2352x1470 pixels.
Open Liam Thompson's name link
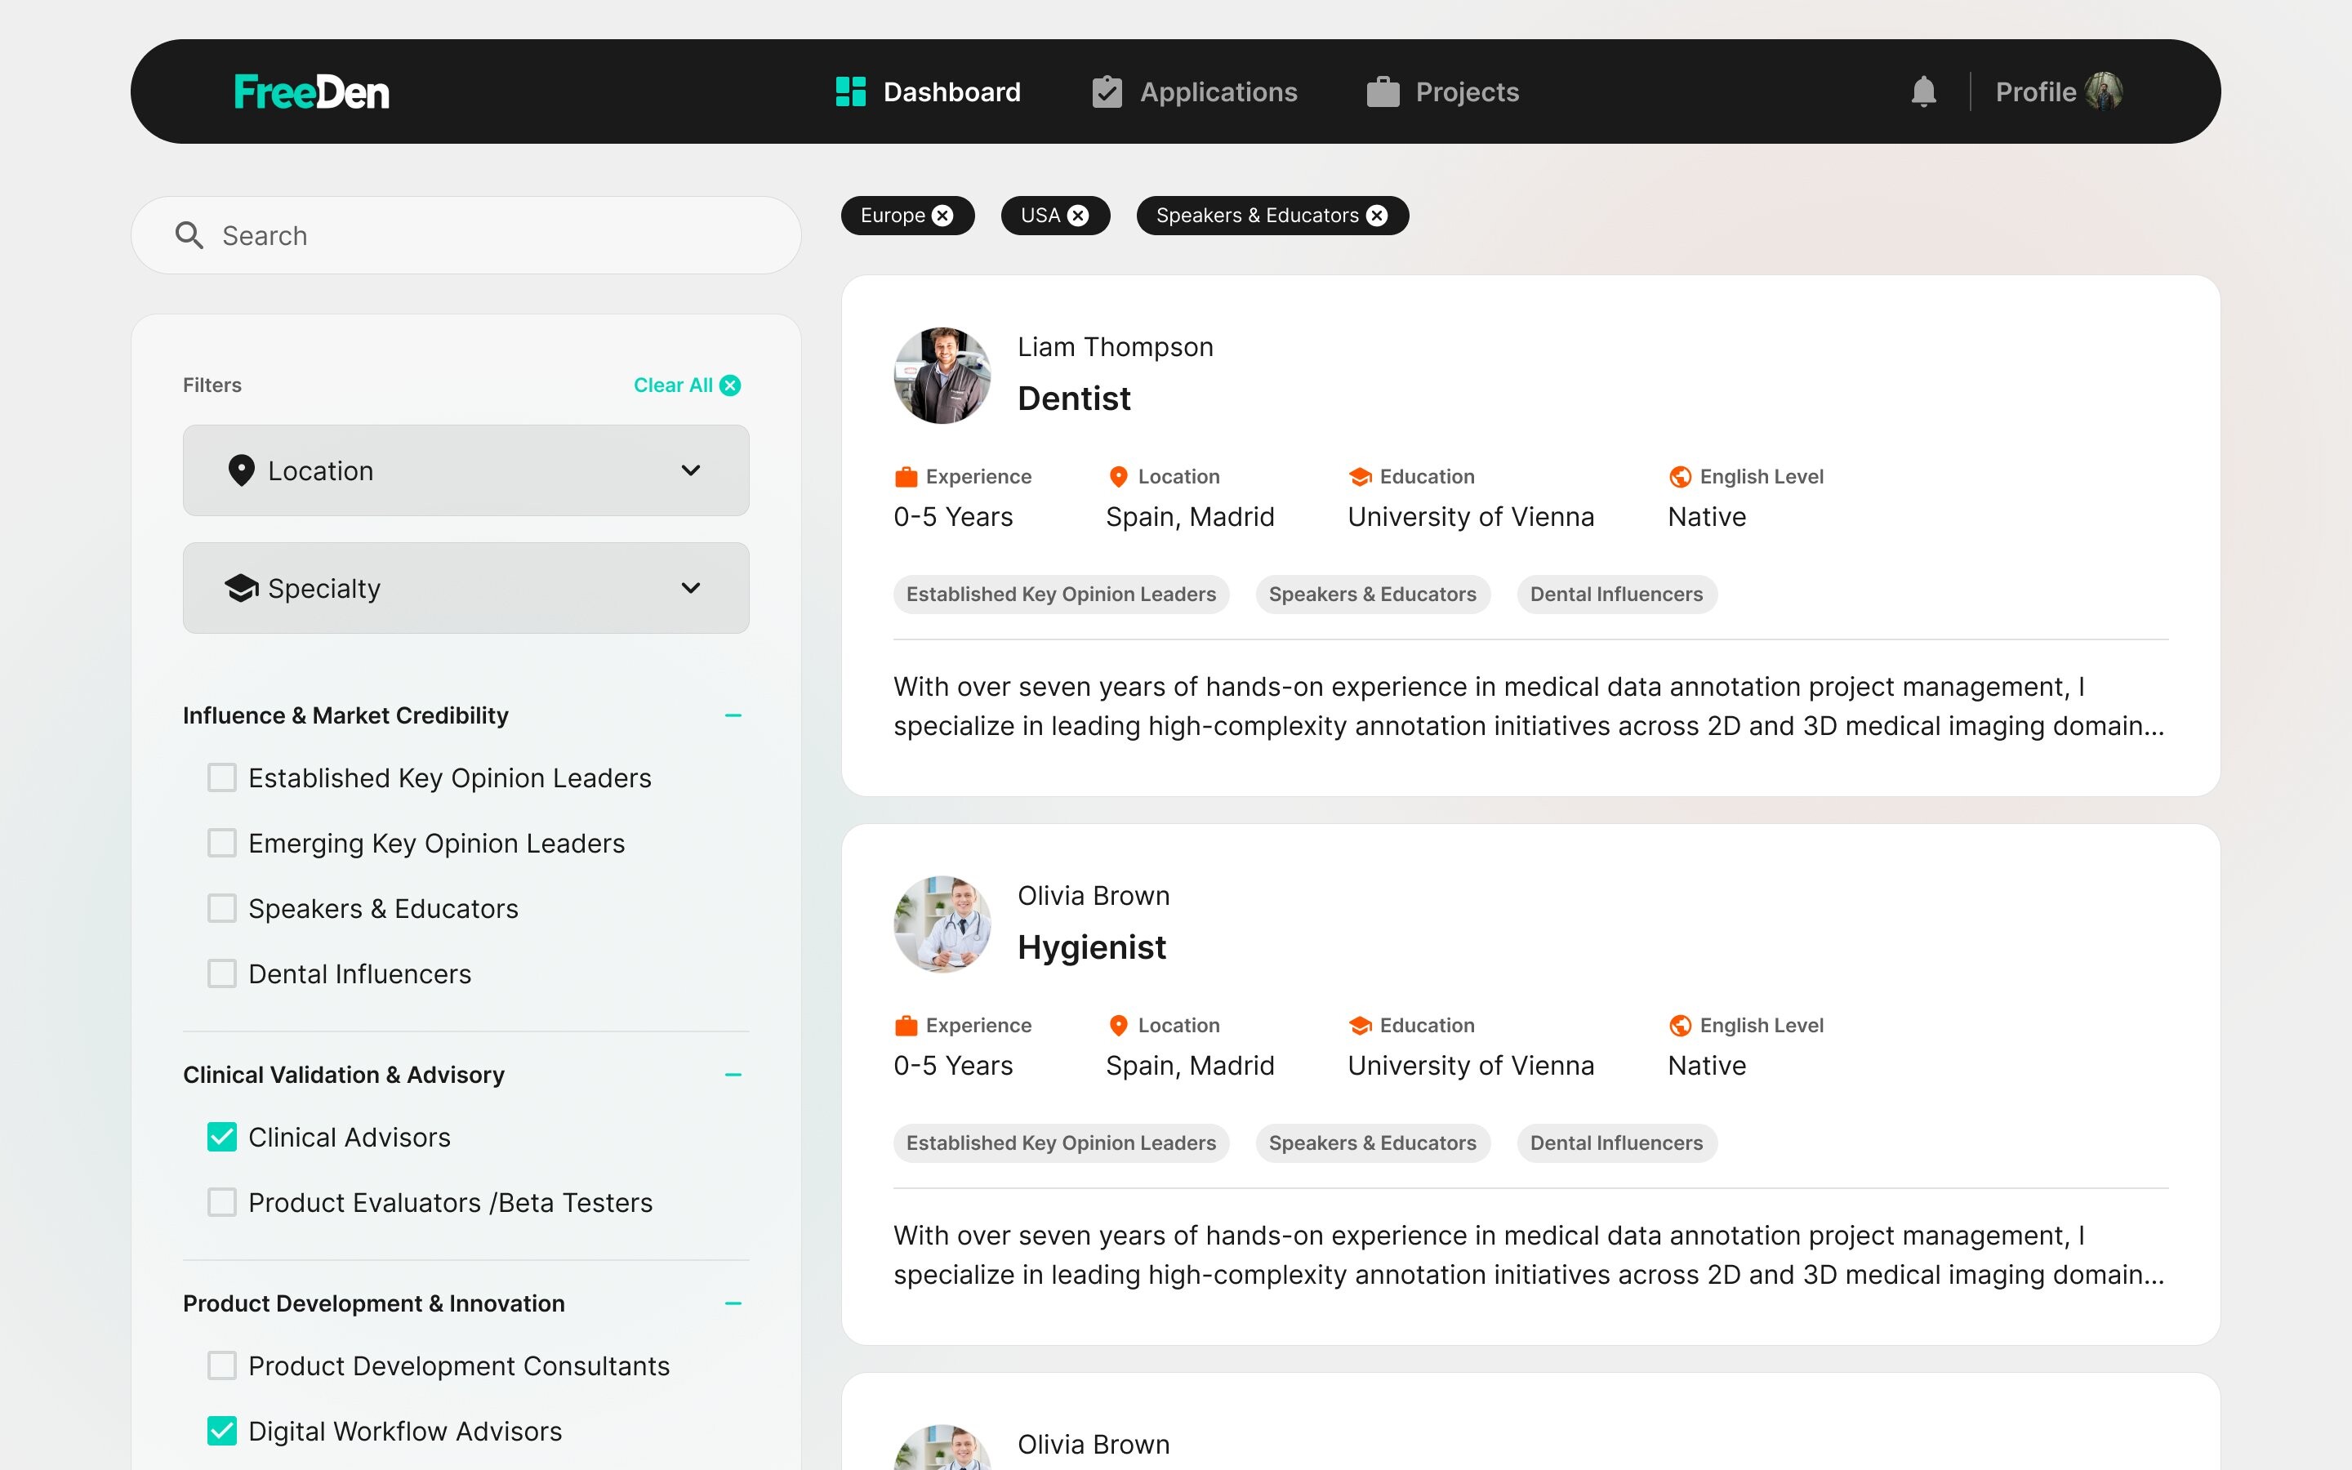[1115, 347]
